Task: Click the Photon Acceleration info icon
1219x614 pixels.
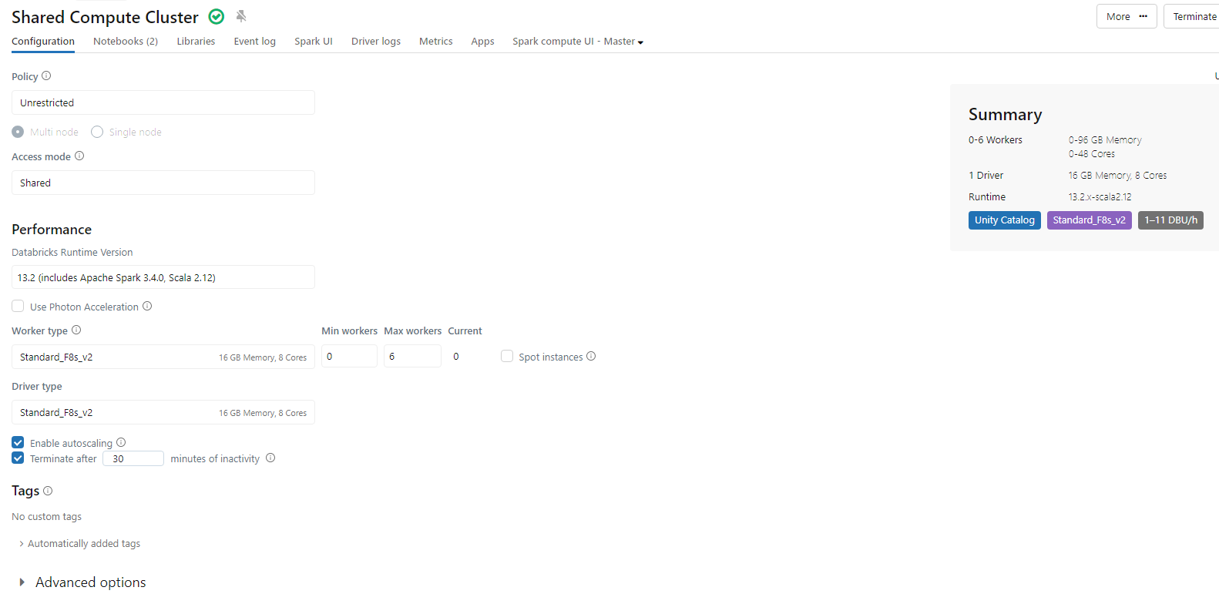Action: [x=147, y=306]
